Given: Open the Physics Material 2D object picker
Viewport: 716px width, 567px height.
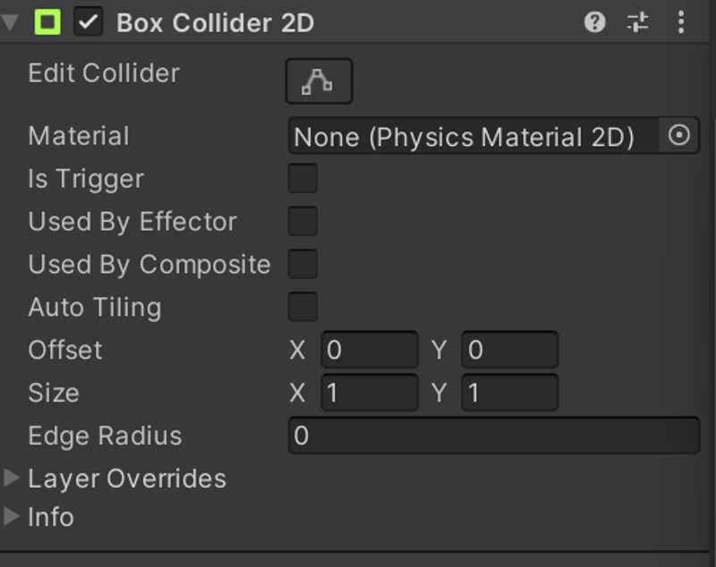Looking at the screenshot, I should point(678,135).
